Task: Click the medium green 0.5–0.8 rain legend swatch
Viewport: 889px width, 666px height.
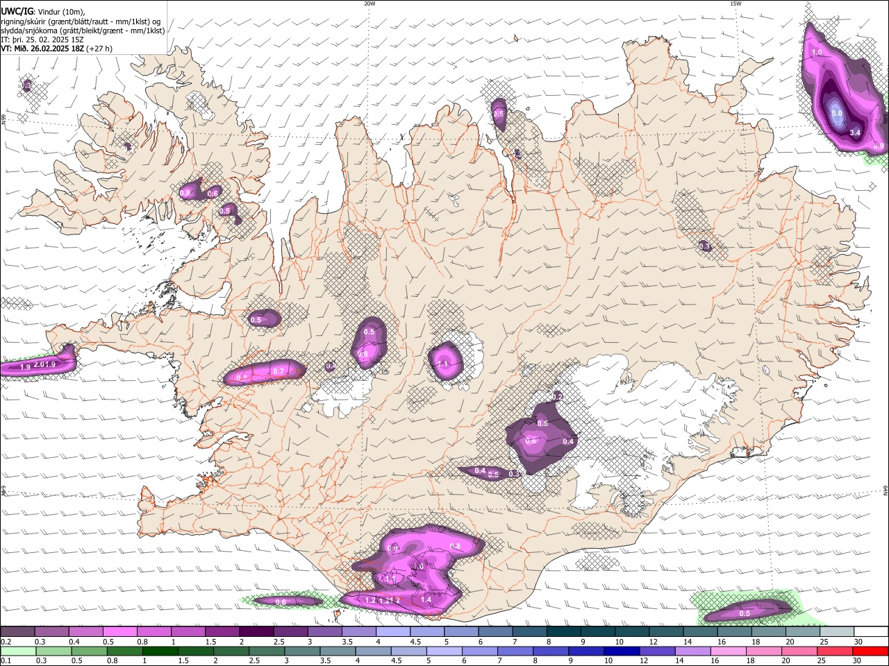Action: click(89, 651)
